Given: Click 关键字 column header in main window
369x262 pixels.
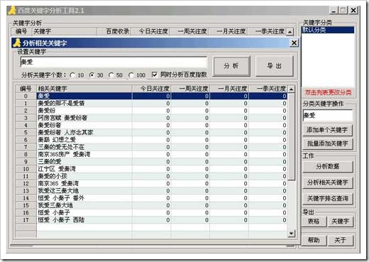Looking at the screenshot, I should click(65, 31).
